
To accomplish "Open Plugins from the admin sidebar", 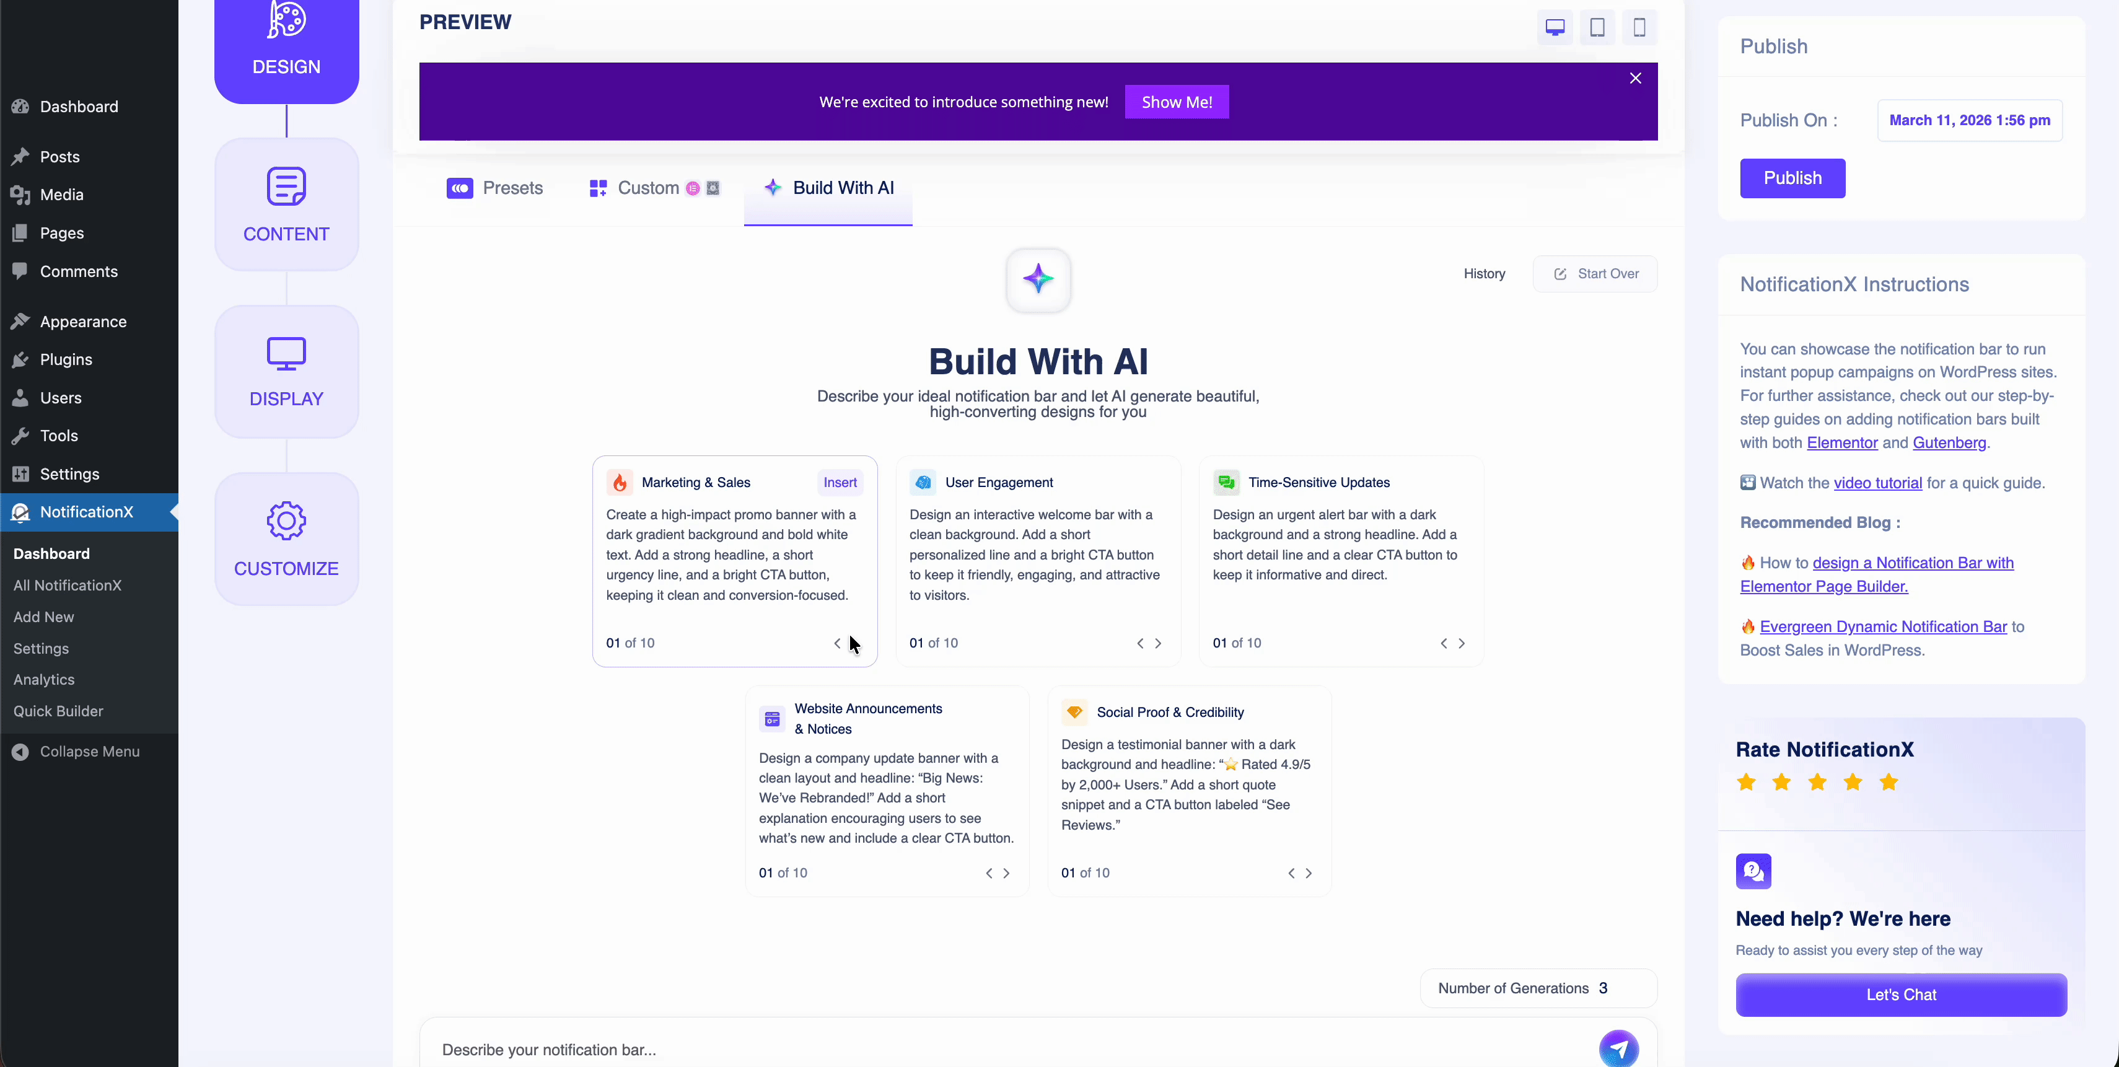I will point(65,359).
